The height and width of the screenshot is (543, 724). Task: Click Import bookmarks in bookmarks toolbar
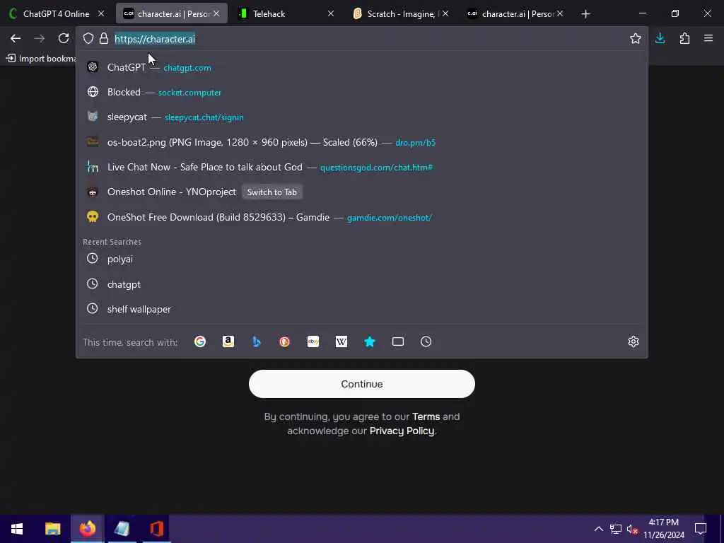(x=41, y=59)
